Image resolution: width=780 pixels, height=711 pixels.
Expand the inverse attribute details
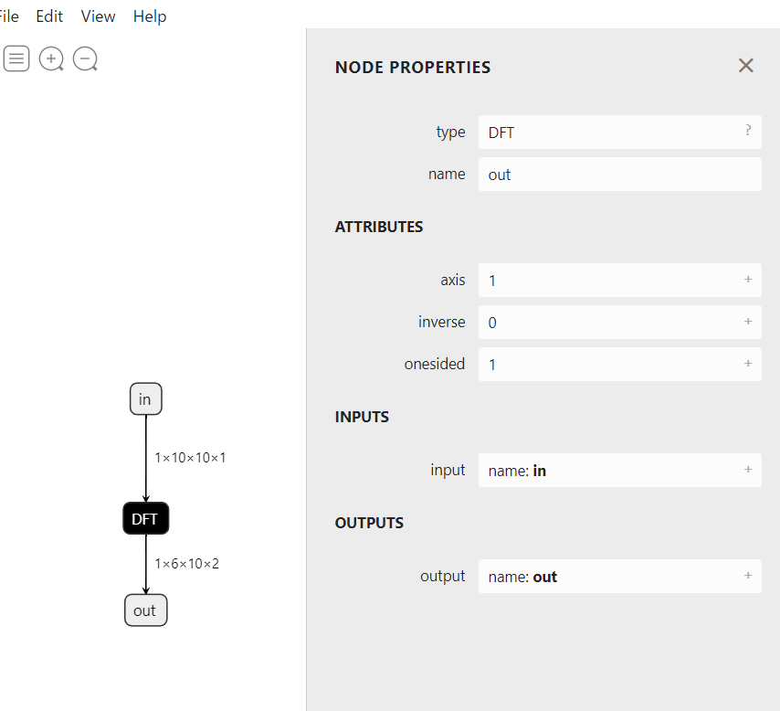pos(748,322)
